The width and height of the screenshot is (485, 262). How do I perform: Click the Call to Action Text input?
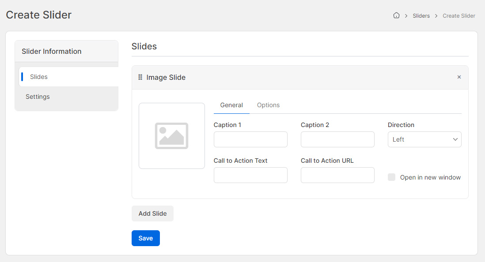pos(250,175)
